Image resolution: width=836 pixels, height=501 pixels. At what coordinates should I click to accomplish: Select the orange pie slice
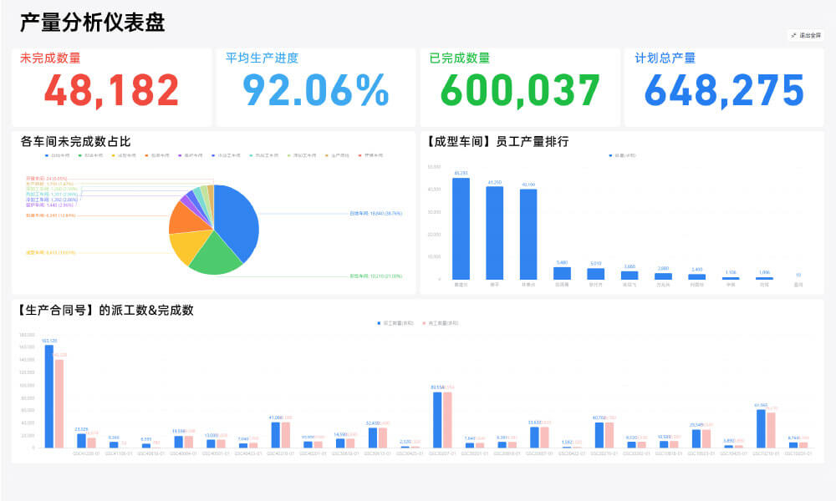point(187,220)
